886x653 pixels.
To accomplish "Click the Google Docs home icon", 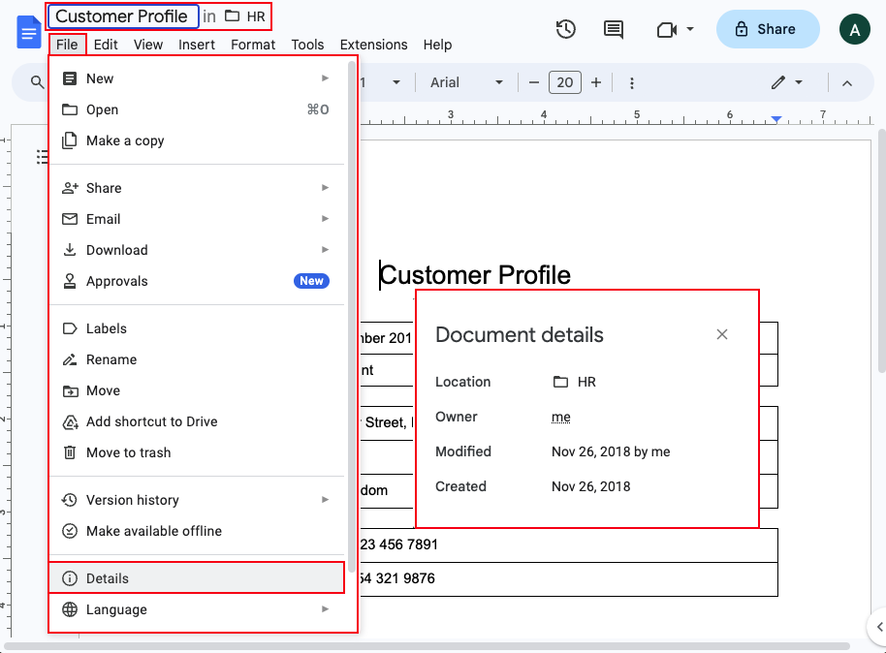I will coord(28,32).
